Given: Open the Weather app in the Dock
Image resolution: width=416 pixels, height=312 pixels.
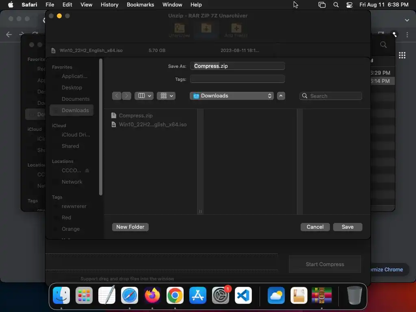Looking at the screenshot, I should coord(276,295).
